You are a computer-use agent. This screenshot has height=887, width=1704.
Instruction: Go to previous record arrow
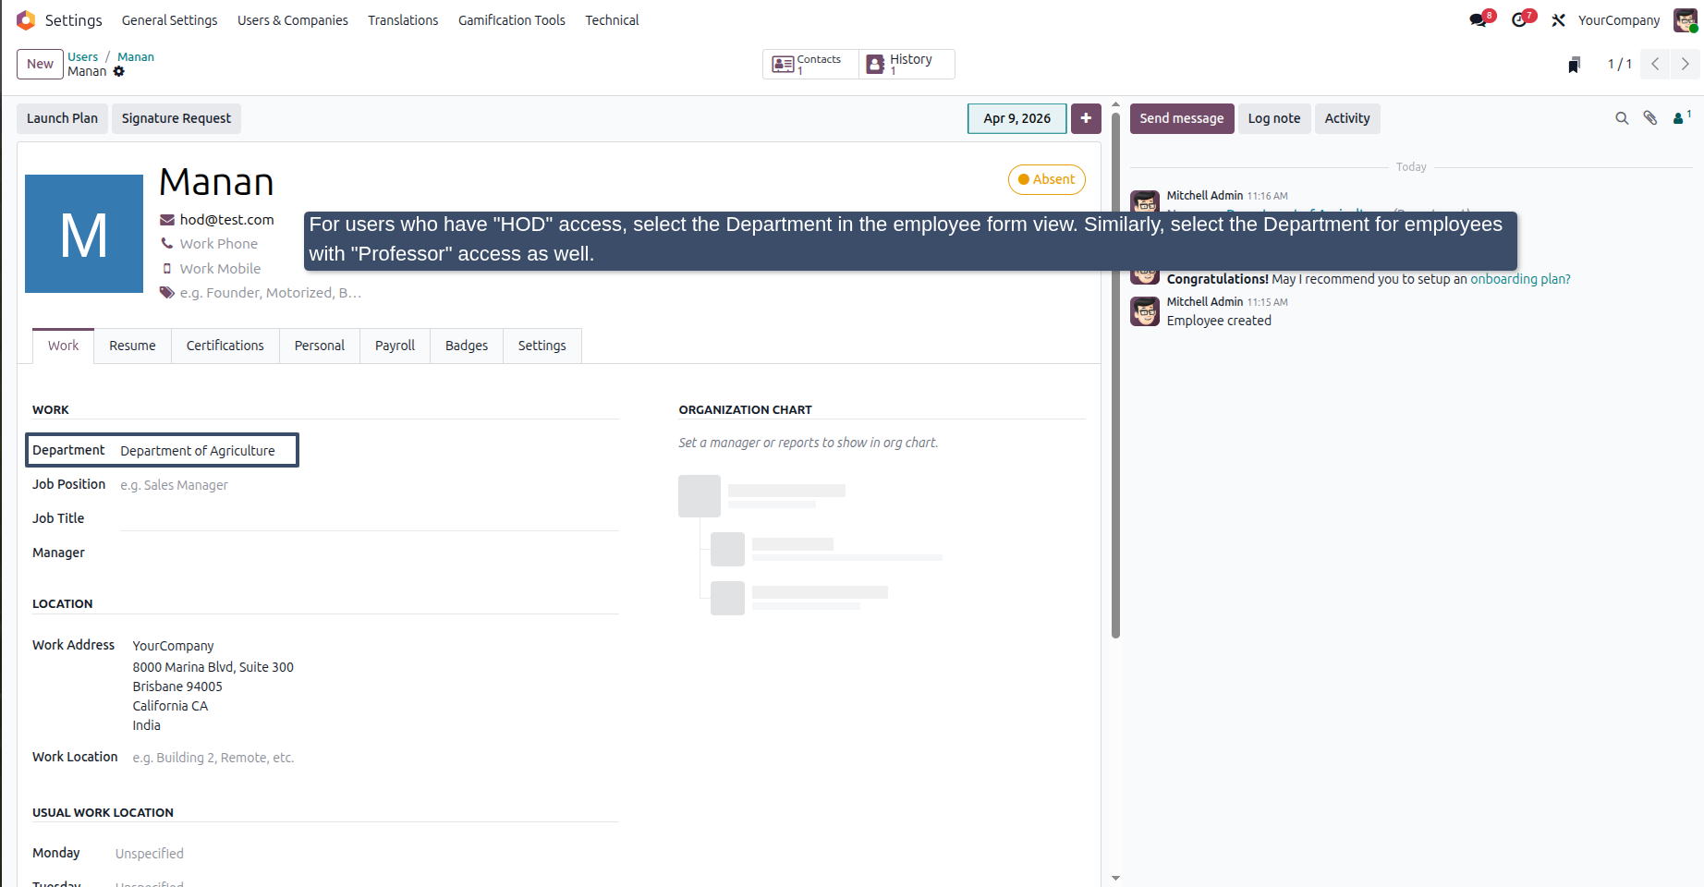(1655, 64)
